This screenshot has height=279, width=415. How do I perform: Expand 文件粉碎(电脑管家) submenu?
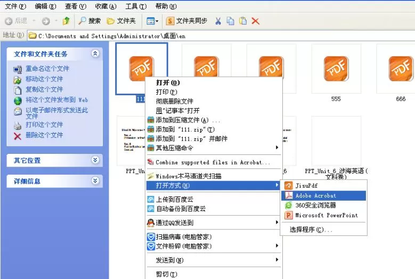tap(214, 246)
